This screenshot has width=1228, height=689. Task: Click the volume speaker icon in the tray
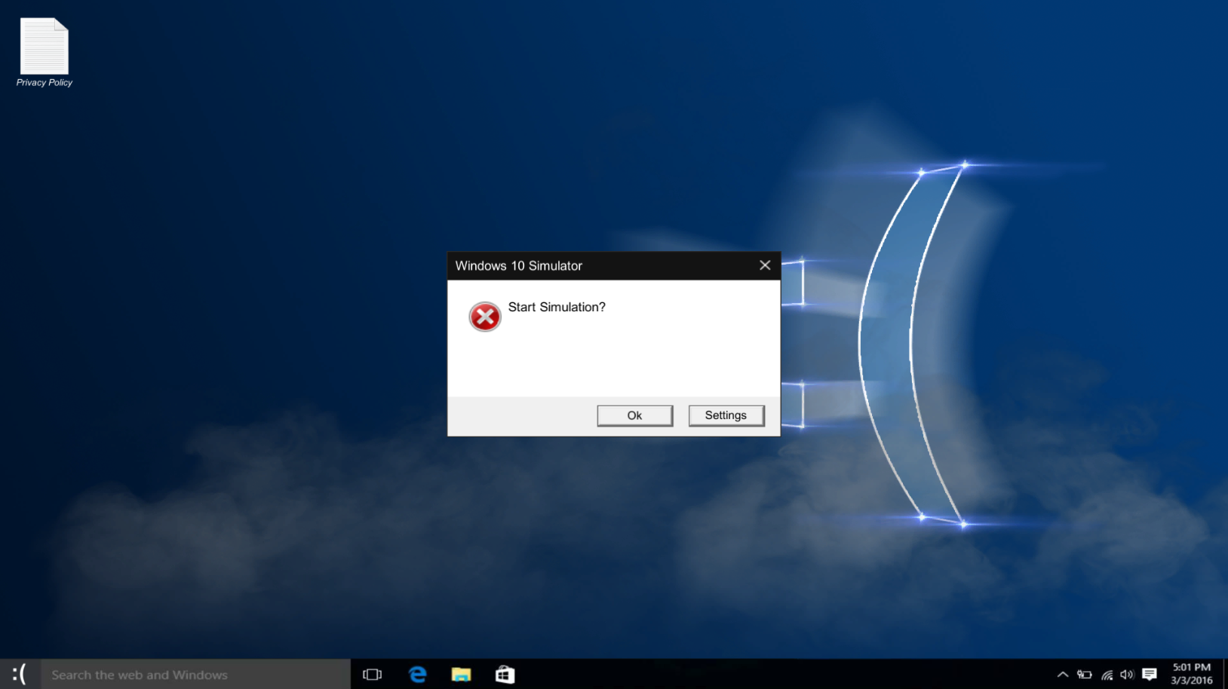pos(1127,675)
